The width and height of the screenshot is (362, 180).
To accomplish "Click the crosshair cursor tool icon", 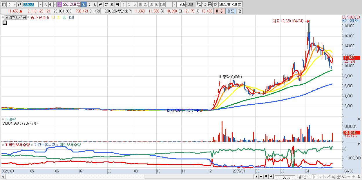I will pyautogui.click(x=314, y=177).
